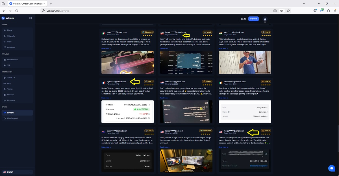Open the pink toy car photo
Screen dimensions: 339x176
click(x=128, y=62)
